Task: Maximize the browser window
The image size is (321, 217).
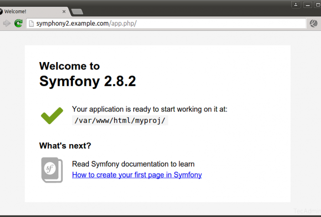Action: [x=318, y=5]
